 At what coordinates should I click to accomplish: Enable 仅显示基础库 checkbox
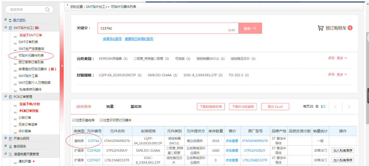(74, 120)
